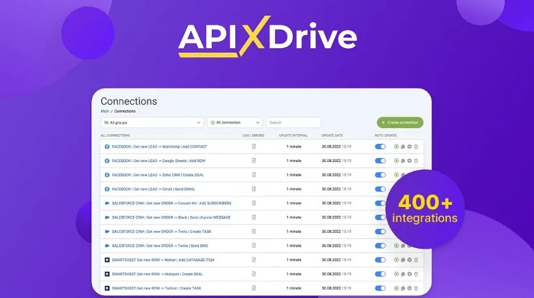Copy the Facebook Google Sheets connection

403,161
